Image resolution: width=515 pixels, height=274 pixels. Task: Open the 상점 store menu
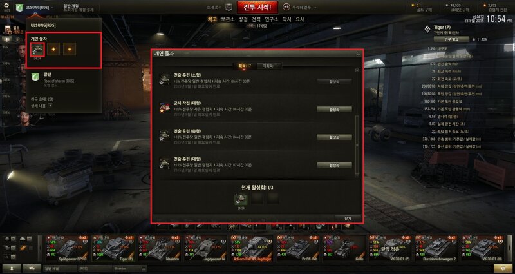[x=243, y=19]
